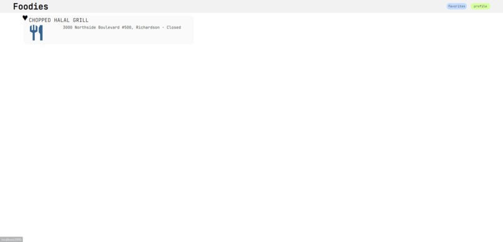Open the profile page
Screen dimensions: 503x242
click(x=481, y=6)
